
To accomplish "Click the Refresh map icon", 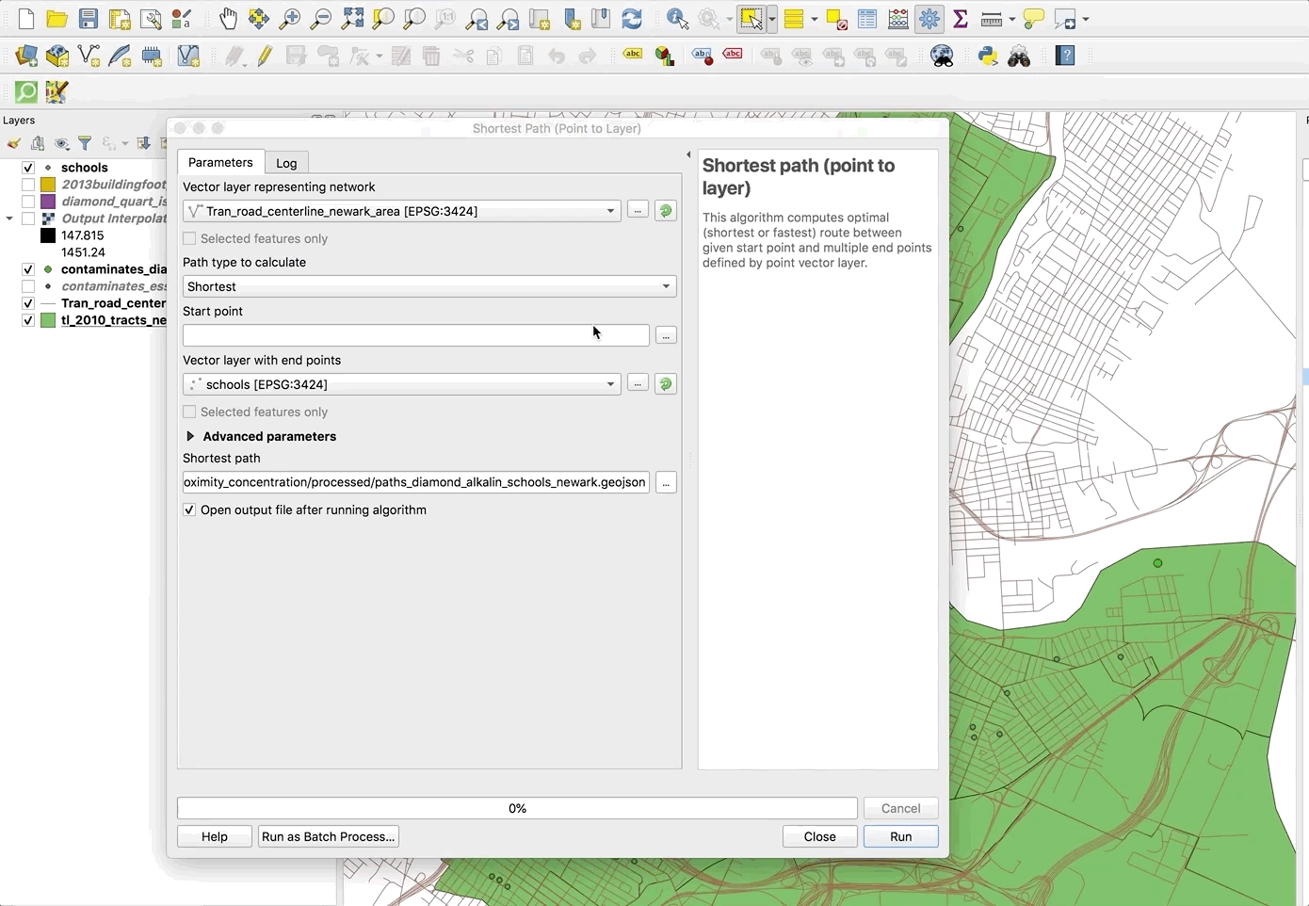I will [632, 19].
